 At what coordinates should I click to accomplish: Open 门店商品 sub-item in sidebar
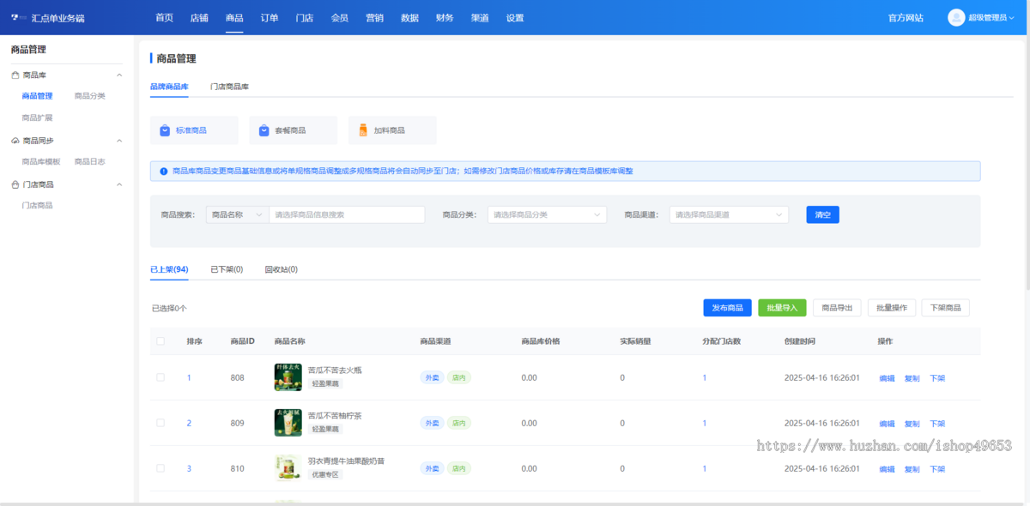coord(37,206)
